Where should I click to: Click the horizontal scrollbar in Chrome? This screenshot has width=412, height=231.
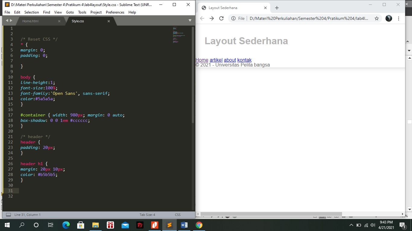click(271, 214)
